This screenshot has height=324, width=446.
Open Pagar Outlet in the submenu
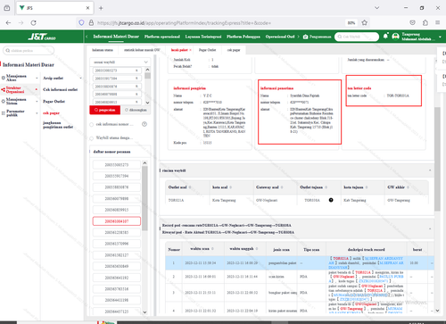tap(54, 102)
